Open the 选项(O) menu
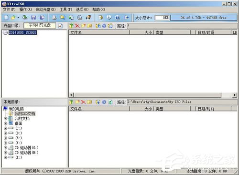 (x=82, y=10)
